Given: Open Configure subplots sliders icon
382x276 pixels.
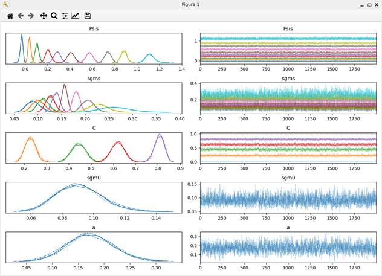Looking at the screenshot, I should [x=65, y=16].
